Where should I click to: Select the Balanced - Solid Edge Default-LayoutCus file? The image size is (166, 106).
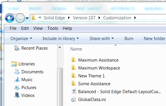pyautogui.click(x=116, y=92)
